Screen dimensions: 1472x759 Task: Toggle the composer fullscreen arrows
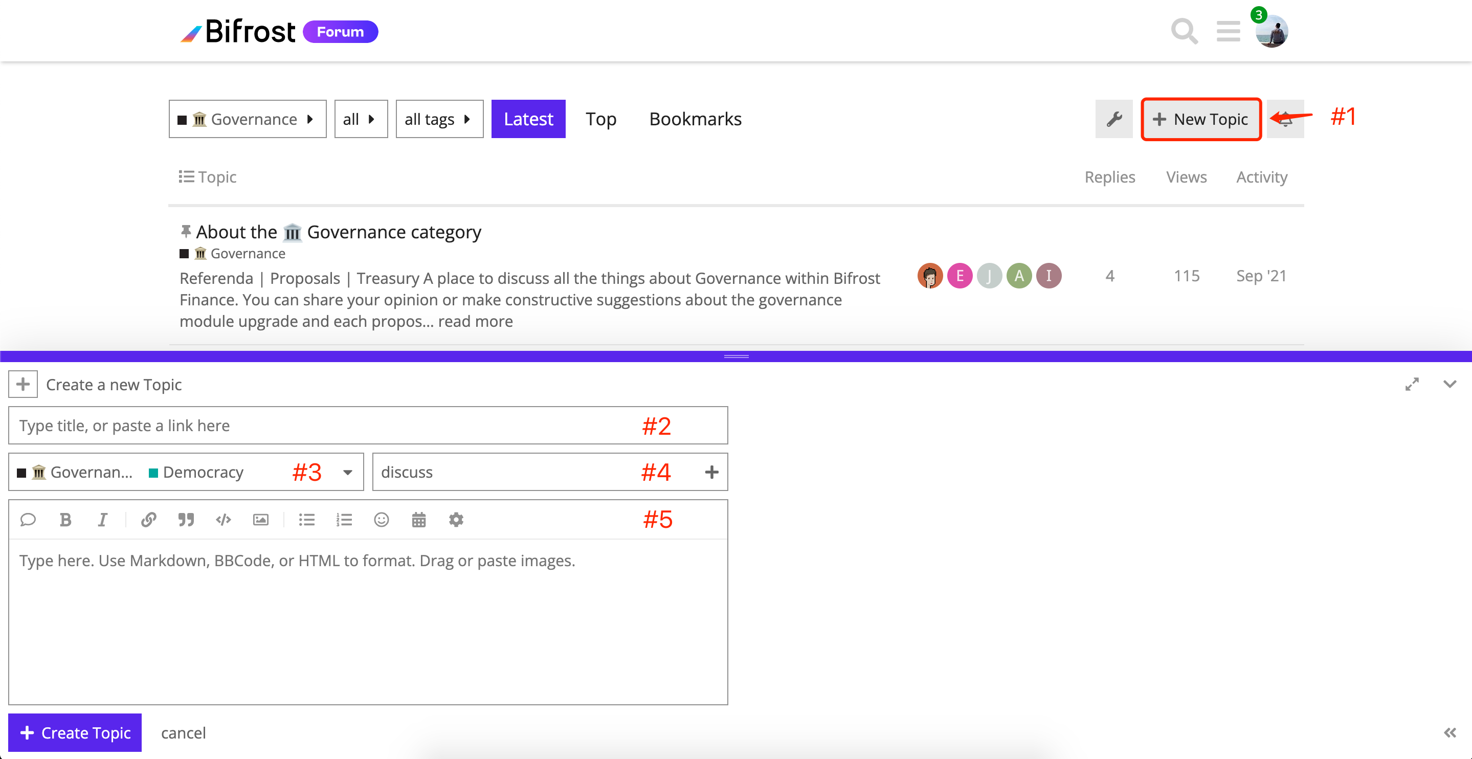click(x=1412, y=384)
